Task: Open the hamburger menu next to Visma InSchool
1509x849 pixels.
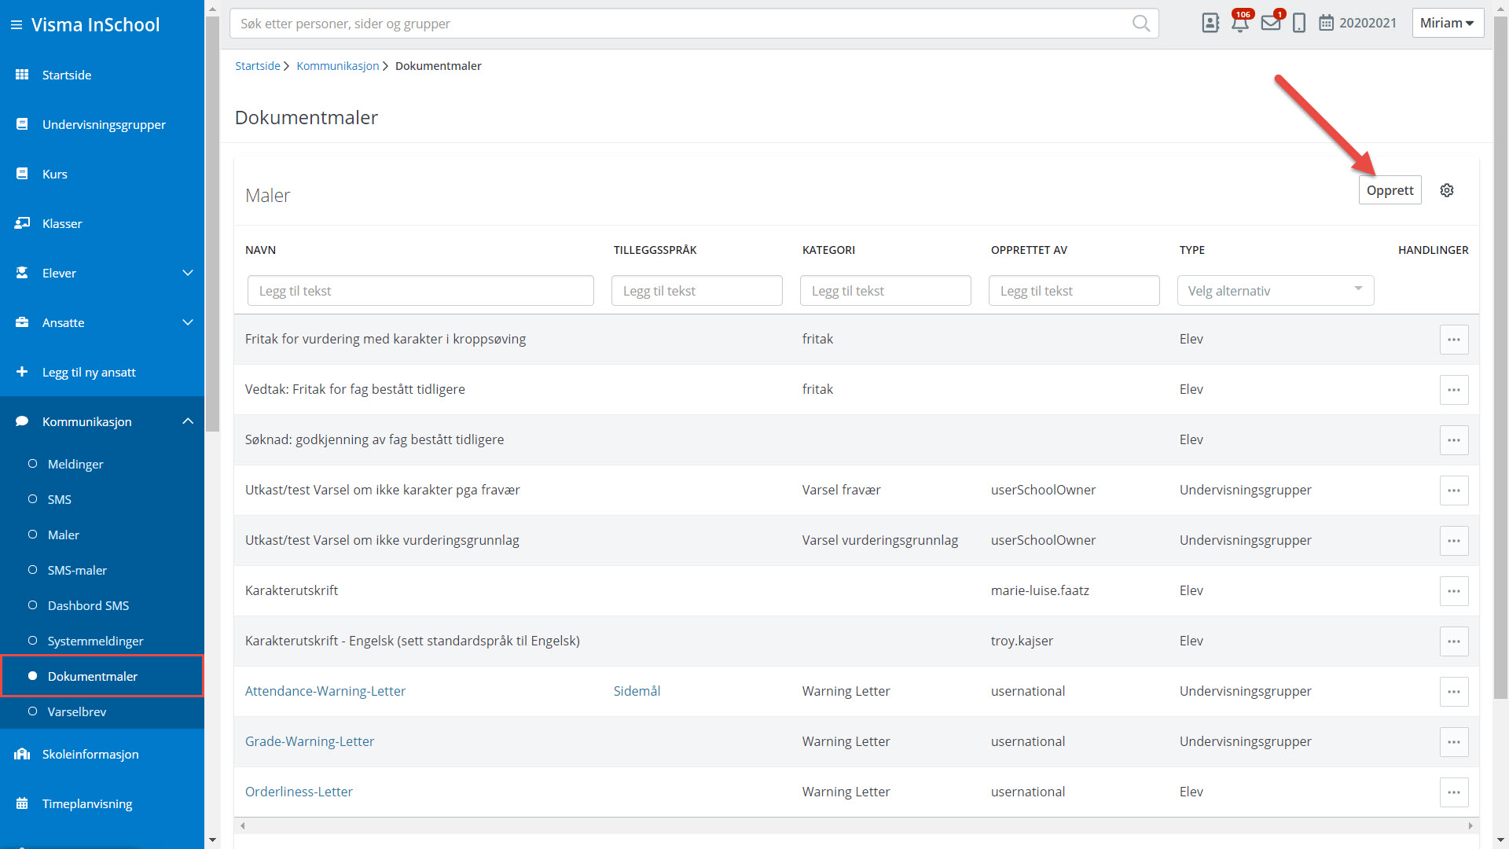Action: coord(16,25)
